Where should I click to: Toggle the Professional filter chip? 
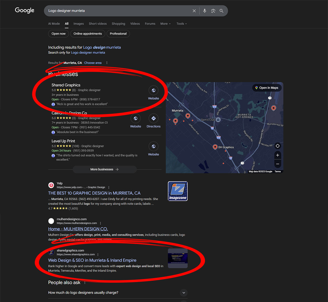[118, 34]
